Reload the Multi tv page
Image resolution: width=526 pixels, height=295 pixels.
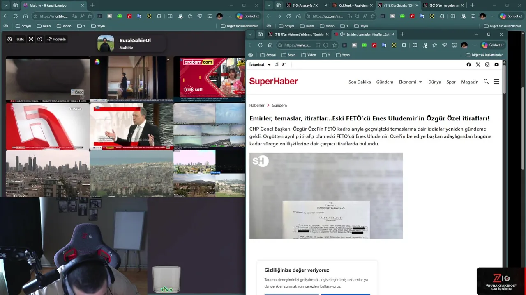[x=15, y=16]
